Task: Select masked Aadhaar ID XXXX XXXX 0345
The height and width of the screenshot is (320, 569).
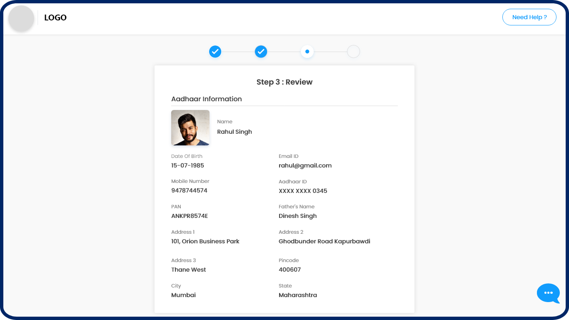Action: [303, 191]
